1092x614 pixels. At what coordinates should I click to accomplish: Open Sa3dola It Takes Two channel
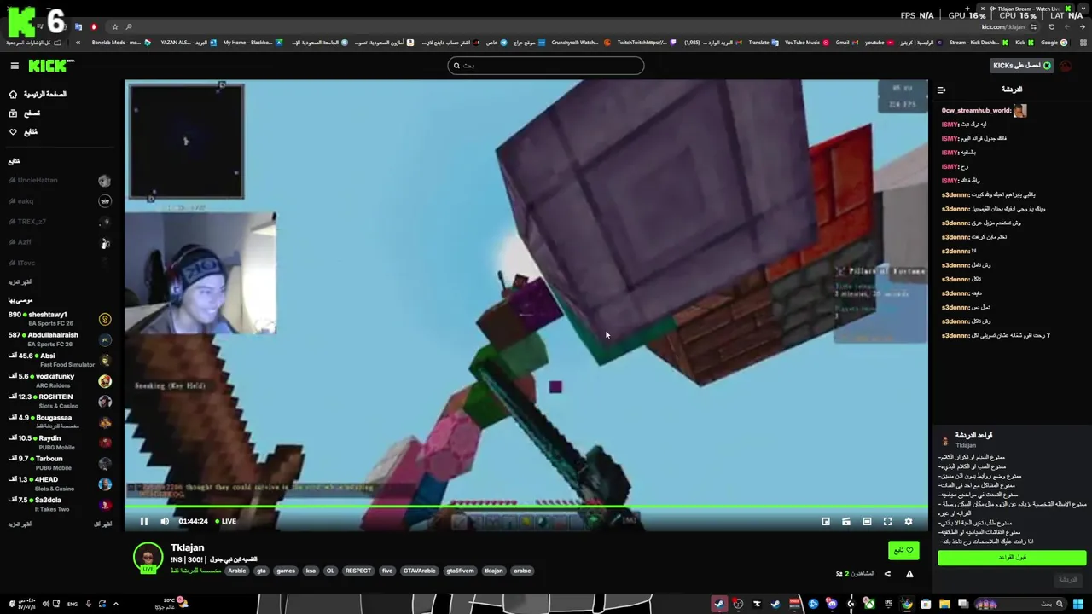tap(60, 504)
